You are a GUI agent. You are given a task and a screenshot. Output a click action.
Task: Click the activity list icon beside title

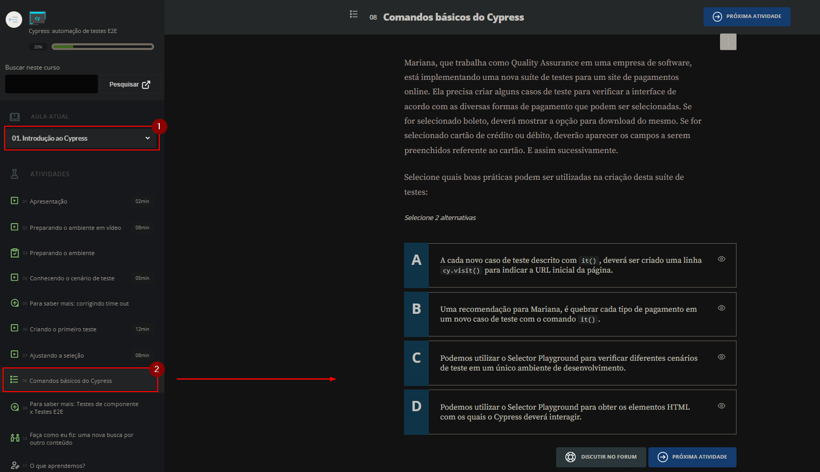pos(354,14)
